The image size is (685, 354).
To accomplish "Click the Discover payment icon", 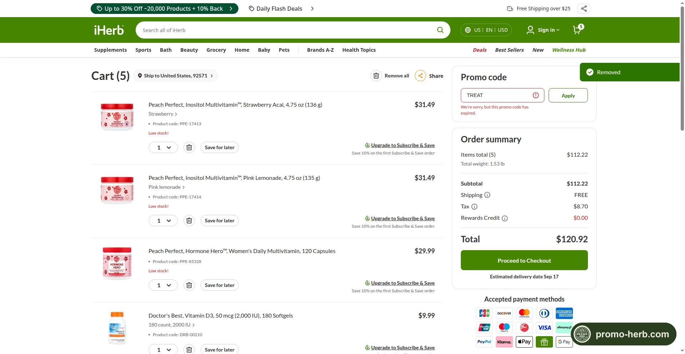I will pyautogui.click(x=504, y=313).
